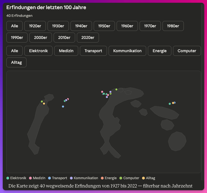The width and height of the screenshot is (207, 193).
Task: Click the Energie legend color dot
Action: click(x=102, y=178)
